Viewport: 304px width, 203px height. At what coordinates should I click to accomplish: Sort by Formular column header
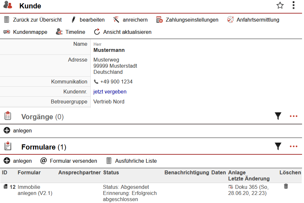tap(29, 172)
